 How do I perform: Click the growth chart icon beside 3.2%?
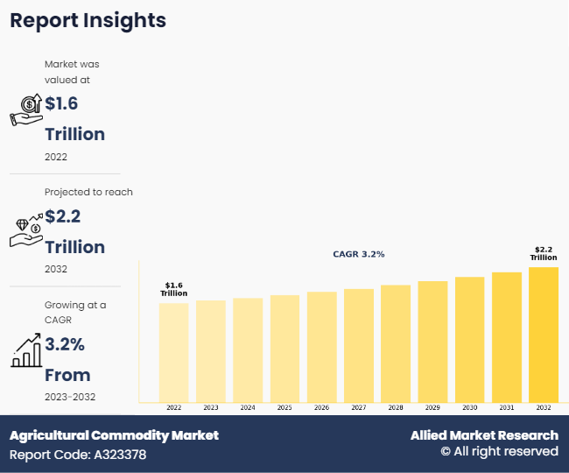tap(26, 350)
